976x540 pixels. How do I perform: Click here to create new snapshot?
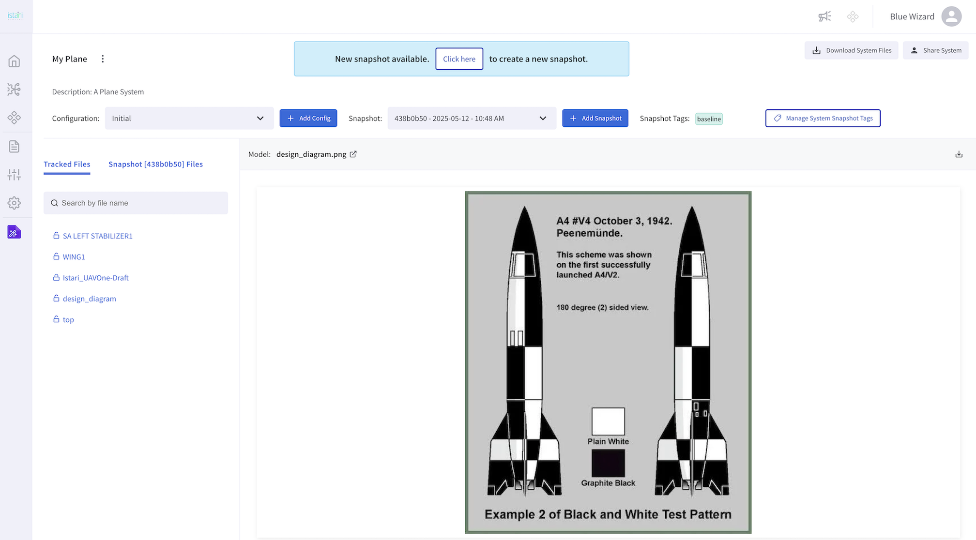point(459,59)
